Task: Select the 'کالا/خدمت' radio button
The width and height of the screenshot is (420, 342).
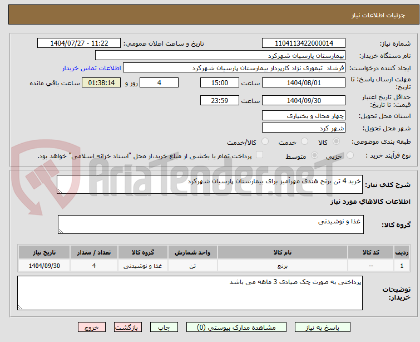Action: (265, 141)
